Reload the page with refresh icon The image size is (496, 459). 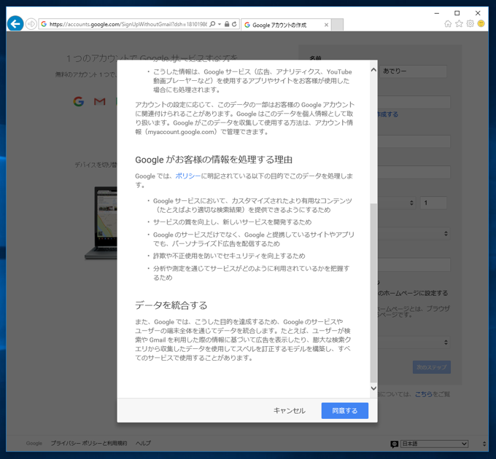234,24
